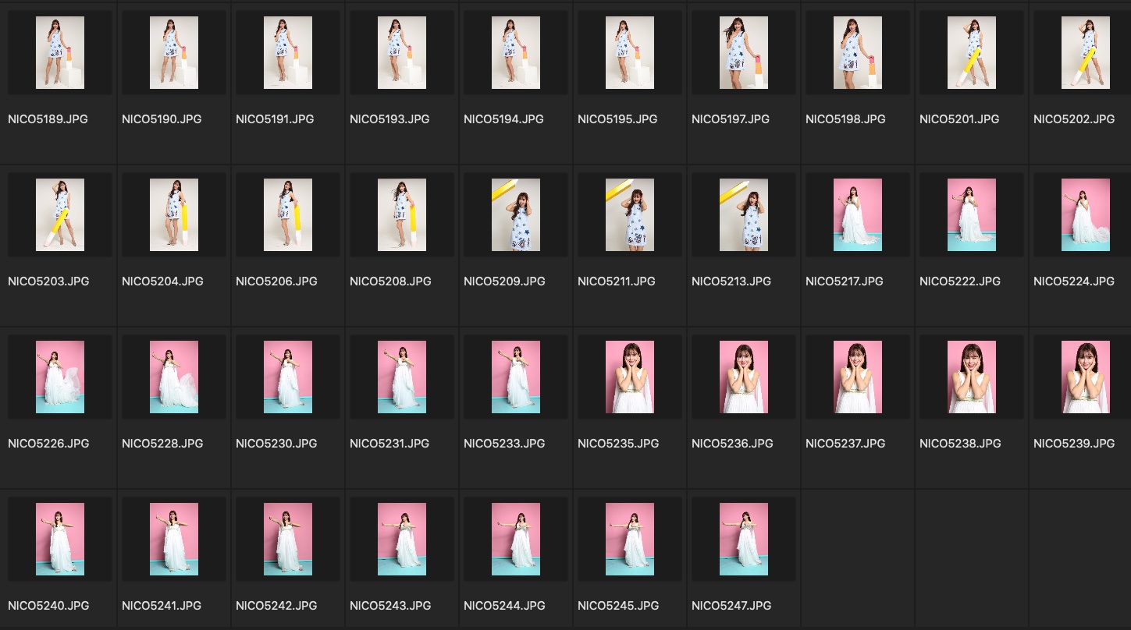This screenshot has width=1131, height=630.
Task: Select the NICO5226.JPG thumbnail
Action: (60, 377)
